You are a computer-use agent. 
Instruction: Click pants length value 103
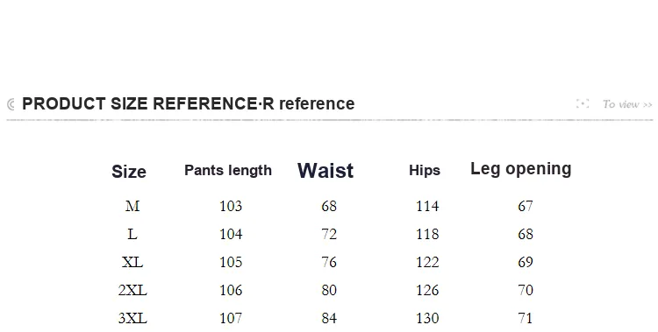click(x=231, y=206)
